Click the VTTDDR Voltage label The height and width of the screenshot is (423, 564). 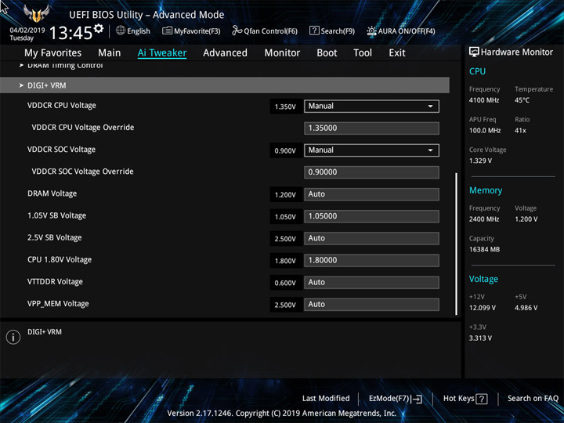(x=55, y=282)
